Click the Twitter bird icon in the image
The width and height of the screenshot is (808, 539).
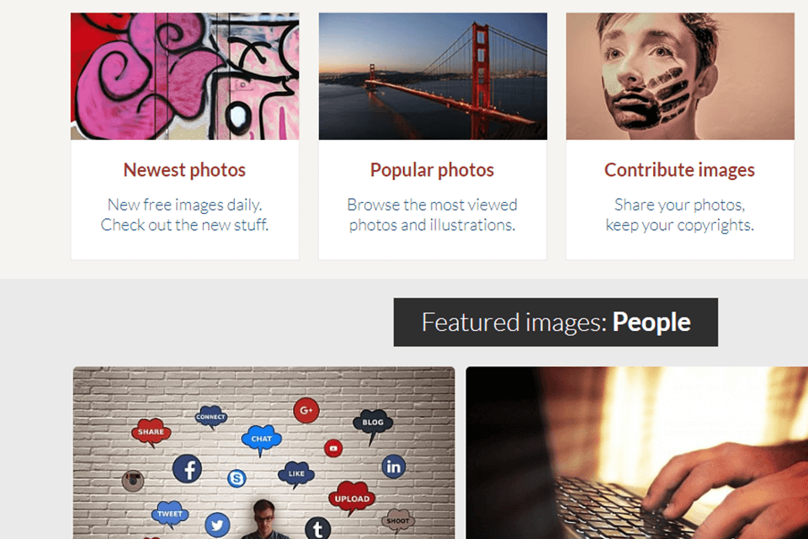click(217, 526)
